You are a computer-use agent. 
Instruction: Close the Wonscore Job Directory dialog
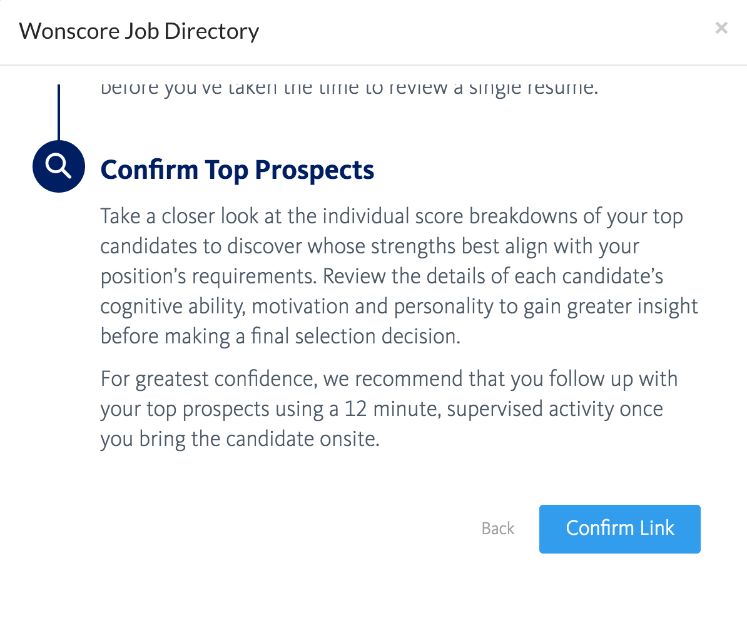point(721,28)
